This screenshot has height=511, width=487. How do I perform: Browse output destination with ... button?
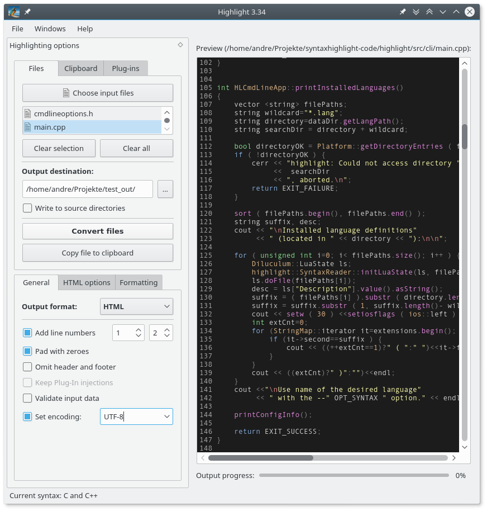pos(165,189)
